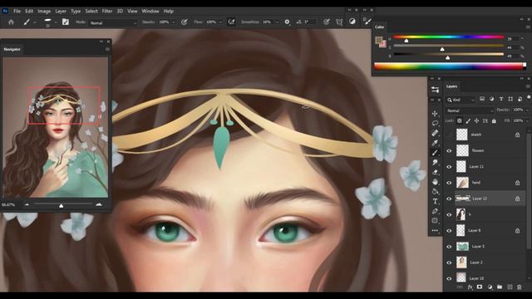The width and height of the screenshot is (532, 299).
Task: Open the brush settings panel toggle
Action: click(x=66, y=22)
